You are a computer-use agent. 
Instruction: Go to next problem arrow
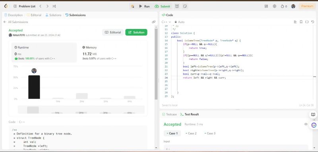click(47, 6)
